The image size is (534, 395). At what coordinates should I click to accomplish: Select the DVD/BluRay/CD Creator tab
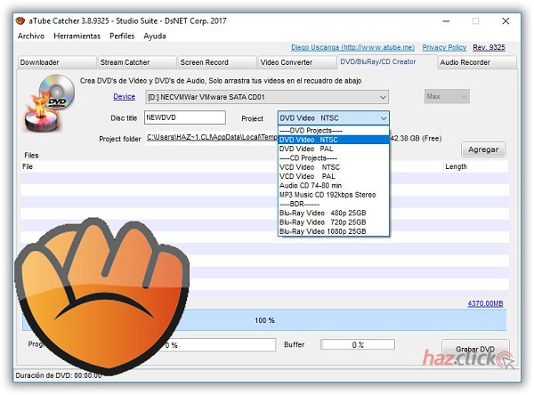(x=387, y=61)
